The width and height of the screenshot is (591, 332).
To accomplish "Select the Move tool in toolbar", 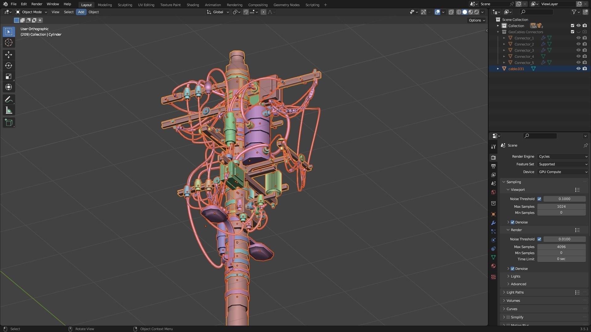I will click(x=9, y=55).
